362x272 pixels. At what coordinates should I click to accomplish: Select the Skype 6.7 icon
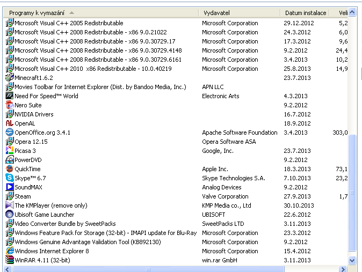10,178
